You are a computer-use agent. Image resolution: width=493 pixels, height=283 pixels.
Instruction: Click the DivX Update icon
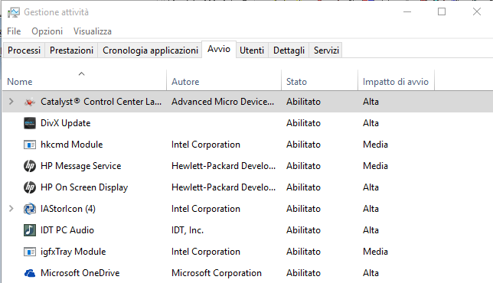[x=30, y=123]
